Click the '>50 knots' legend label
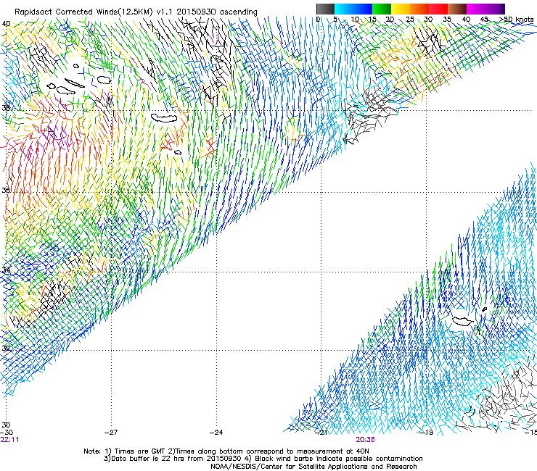The height and width of the screenshot is (471, 537). point(516,19)
